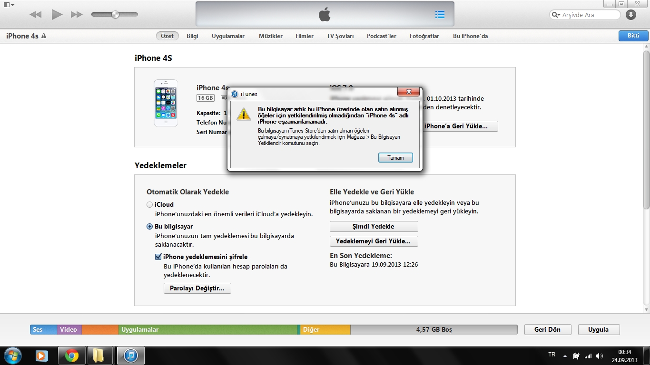
Task: Click the iTunes icon in the dialog title bar
Action: point(235,94)
